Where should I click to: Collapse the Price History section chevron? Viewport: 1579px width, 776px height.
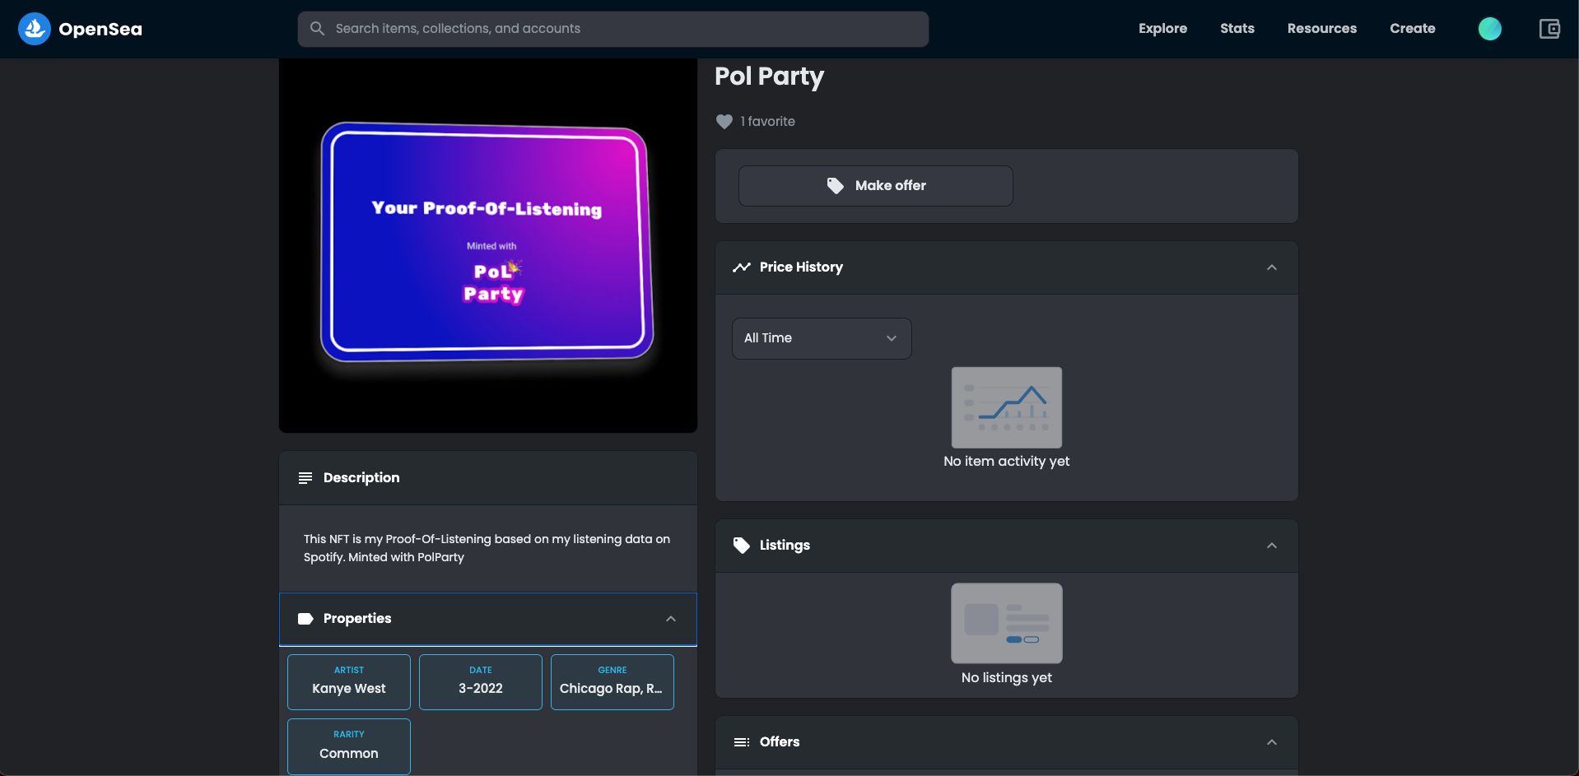pyautogui.click(x=1271, y=267)
